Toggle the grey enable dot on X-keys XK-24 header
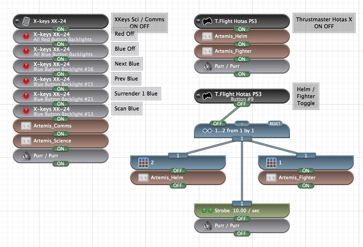 pyautogui.click(x=17, y=21)
